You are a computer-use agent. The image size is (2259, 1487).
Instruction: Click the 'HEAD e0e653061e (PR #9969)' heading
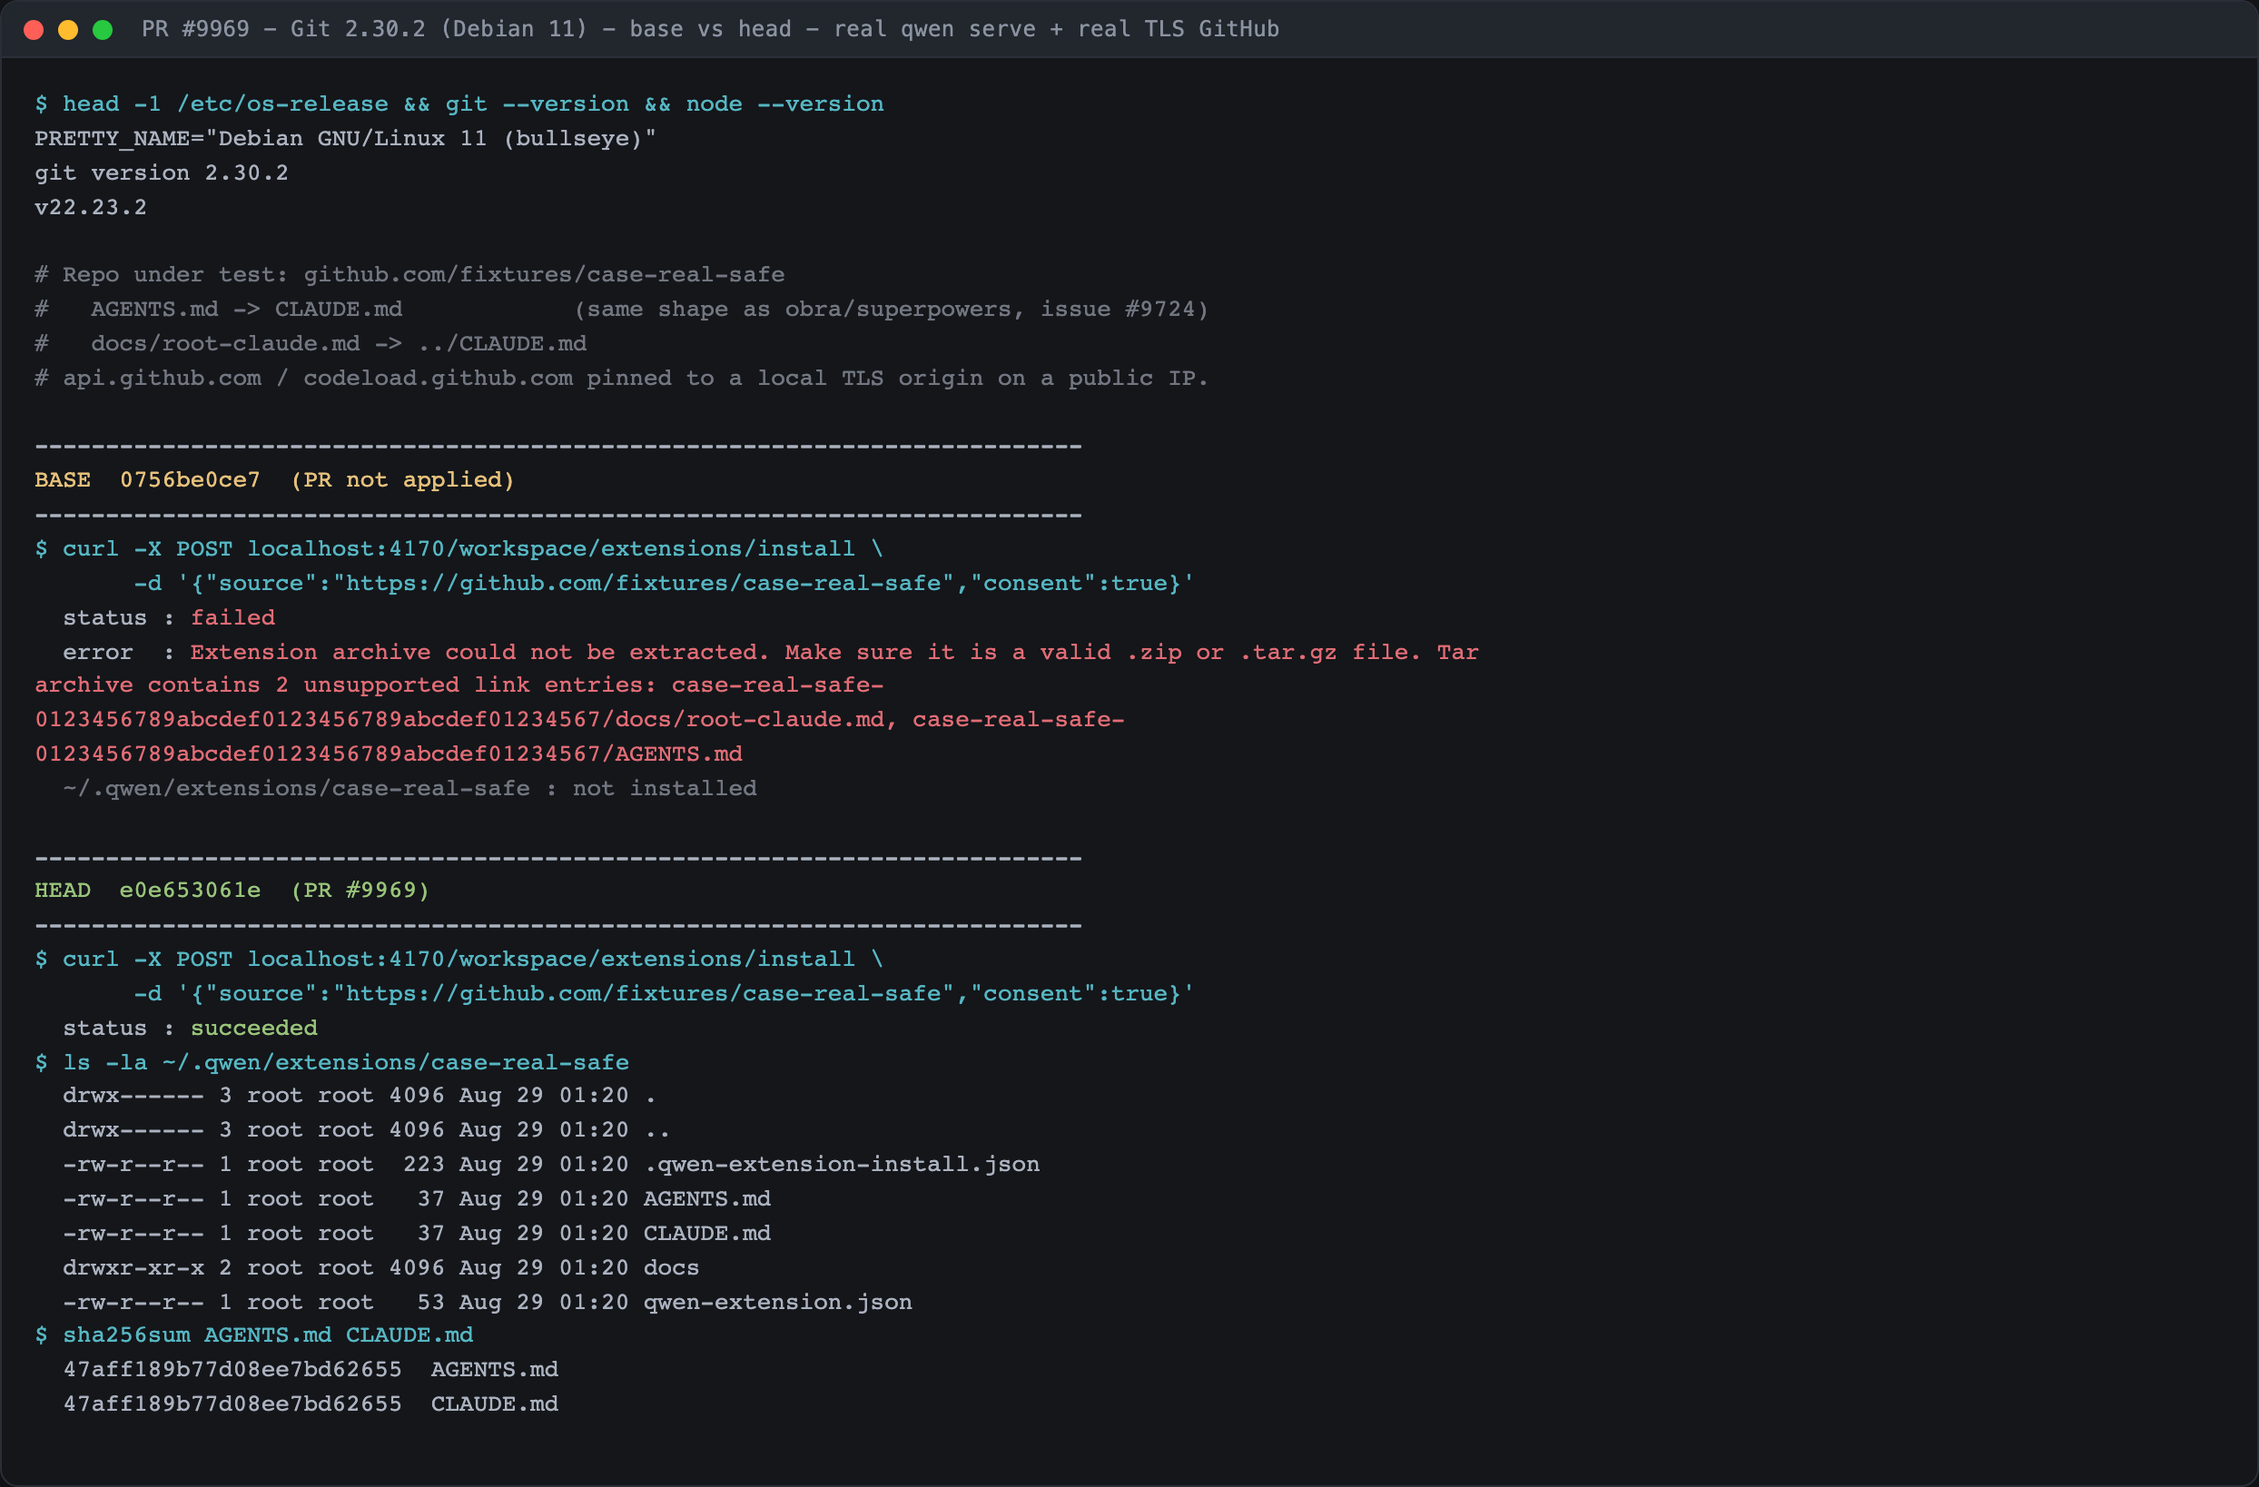click(x=232, y=891)
